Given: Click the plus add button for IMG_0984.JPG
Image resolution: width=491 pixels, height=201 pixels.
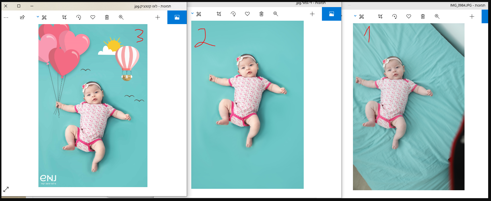Looking at the screenshot, I should (x=472, y=16).
